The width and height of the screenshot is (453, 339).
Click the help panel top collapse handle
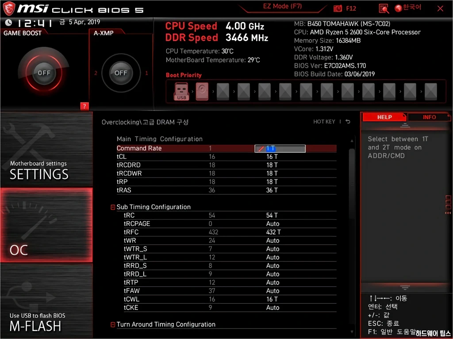[x=405, y=125]
